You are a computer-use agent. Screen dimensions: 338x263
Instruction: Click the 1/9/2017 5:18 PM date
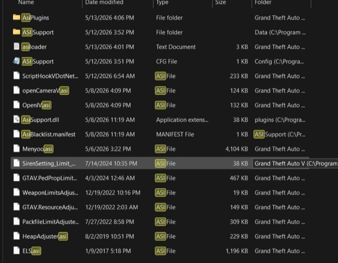click(x=108, y=251)
